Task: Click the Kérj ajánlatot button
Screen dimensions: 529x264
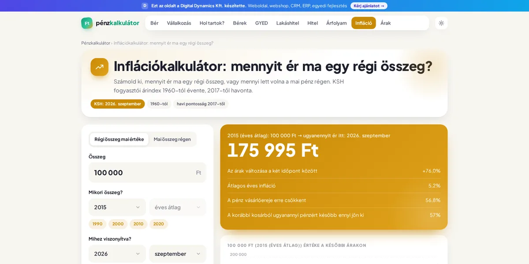Action: click(369, 6)
